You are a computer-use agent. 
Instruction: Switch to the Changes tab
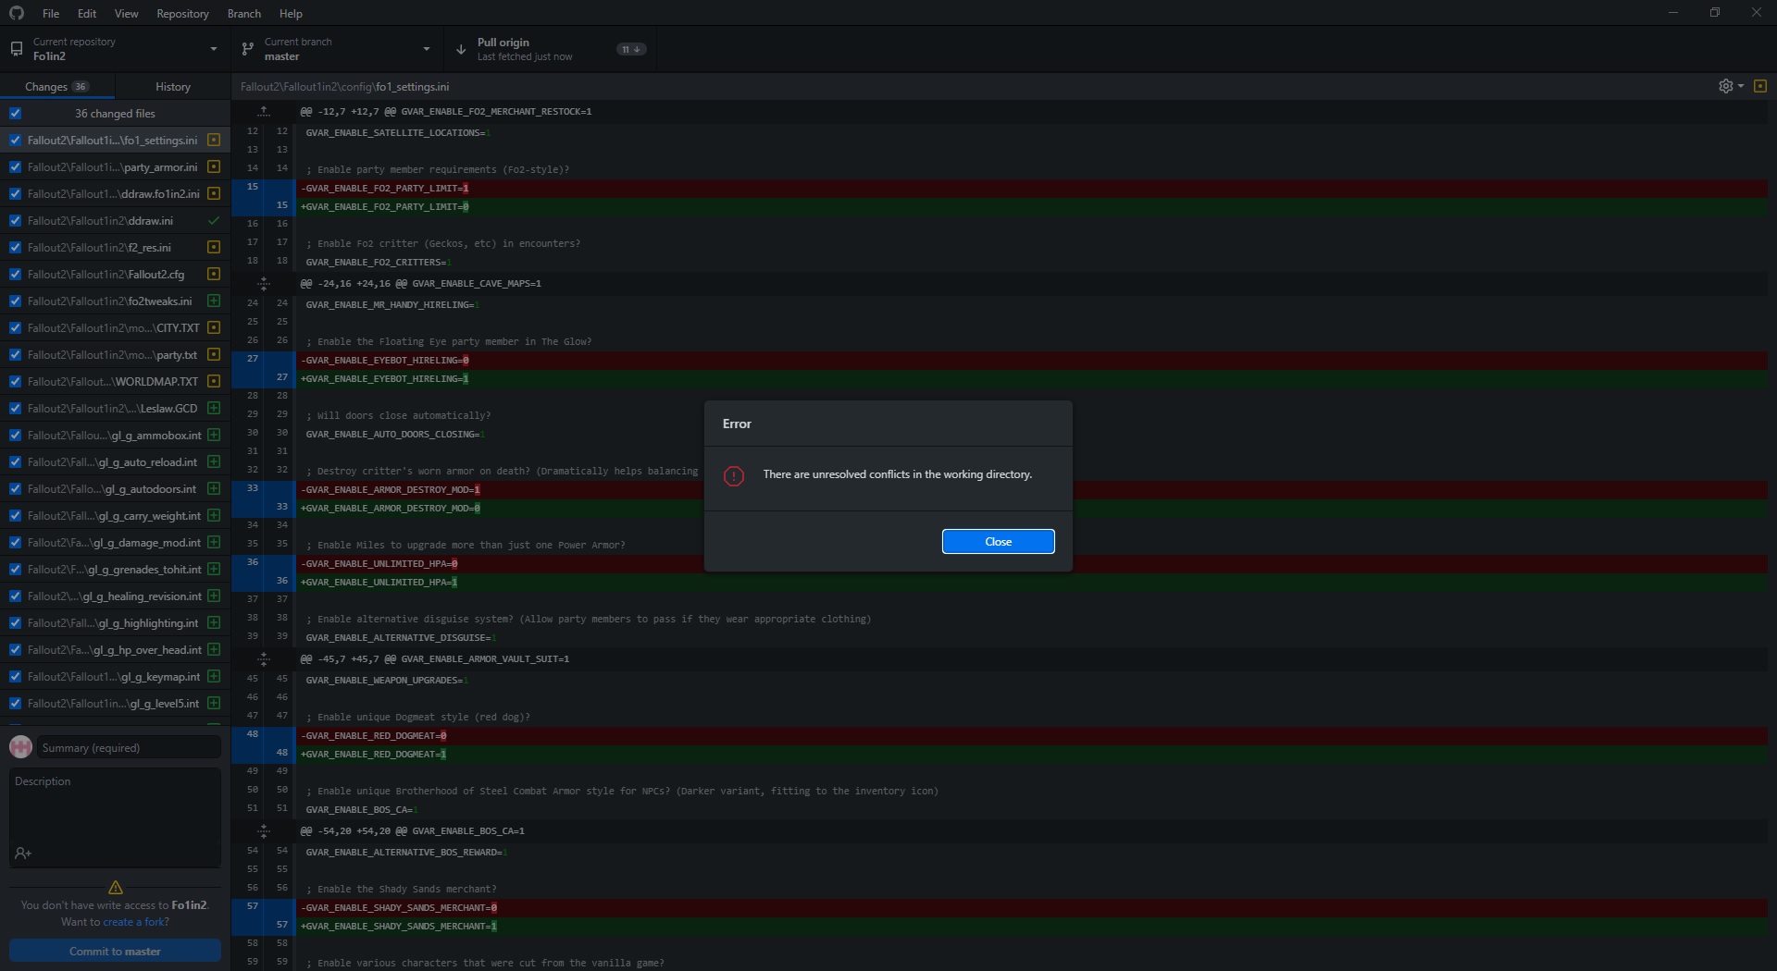click(x=57, y=86)
